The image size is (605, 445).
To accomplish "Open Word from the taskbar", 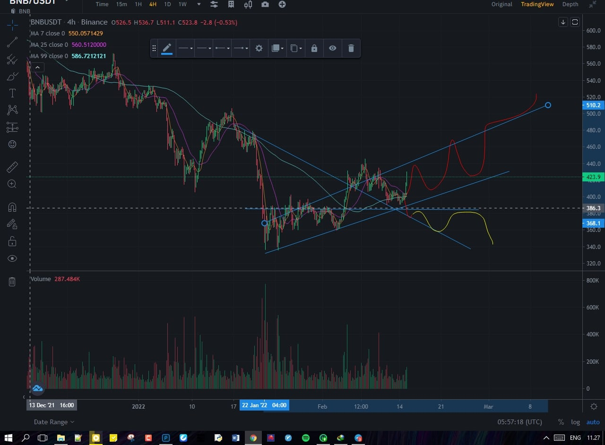I will [x=235, y=438].
